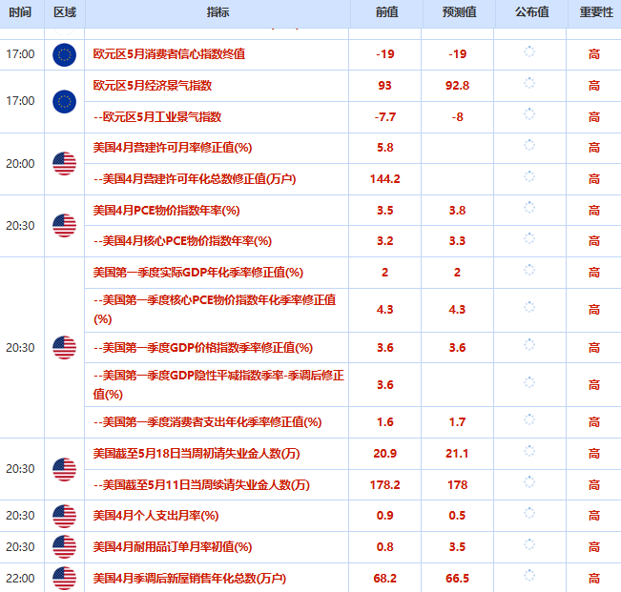This screenshot has width=621, height=592.
Task: Click the US flag beside durable goods orders row
Action: [x=64, y=547]
